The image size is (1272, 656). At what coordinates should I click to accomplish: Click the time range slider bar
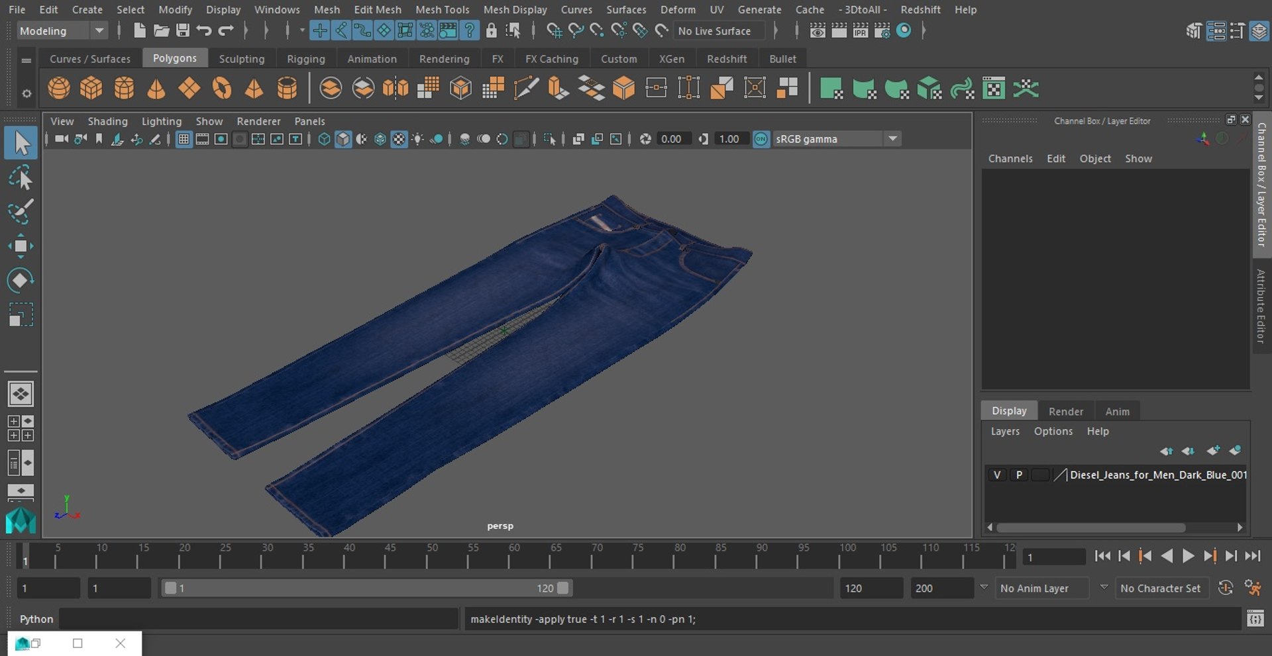(366, 588)
